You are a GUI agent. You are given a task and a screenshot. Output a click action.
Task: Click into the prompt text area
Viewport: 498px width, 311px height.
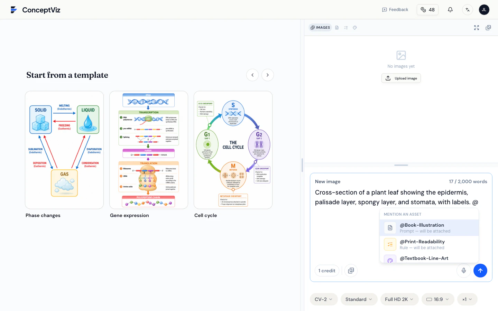(401, 197)
